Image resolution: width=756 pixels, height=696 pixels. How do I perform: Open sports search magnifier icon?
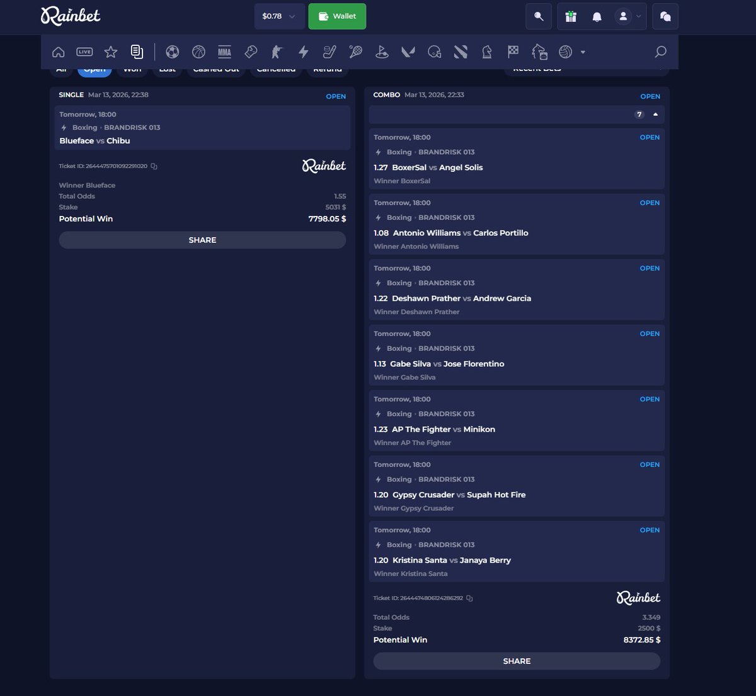[660, 52]
